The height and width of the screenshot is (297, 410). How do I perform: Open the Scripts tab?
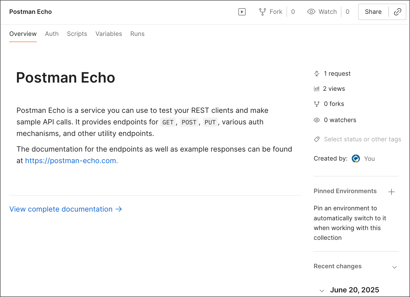coord(77,34)
